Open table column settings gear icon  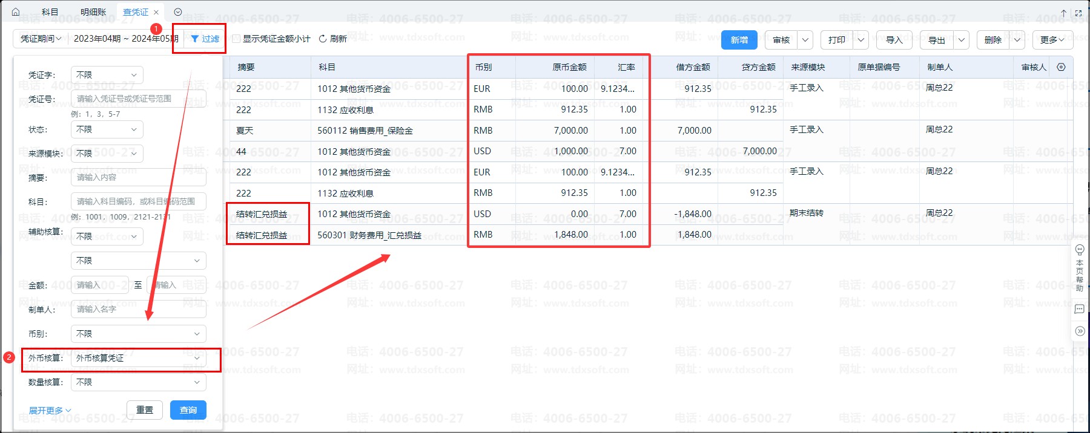coord(1061,67)
